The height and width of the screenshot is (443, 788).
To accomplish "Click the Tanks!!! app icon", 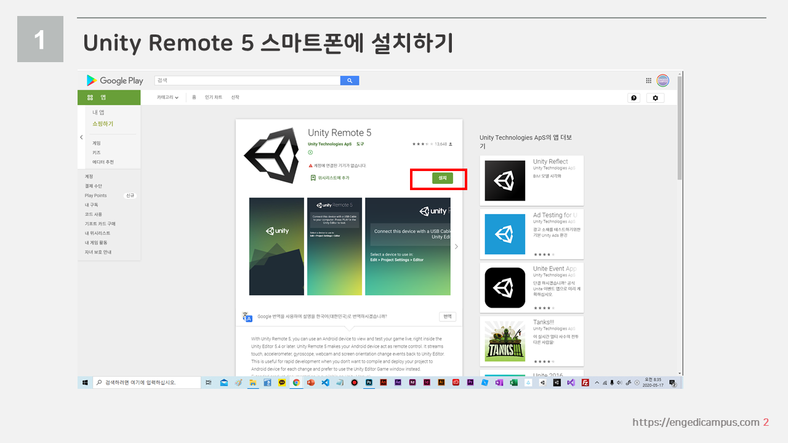I will pos(505,341).
